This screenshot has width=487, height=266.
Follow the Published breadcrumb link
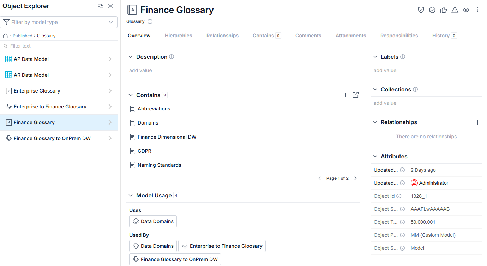tap(23, 36)
